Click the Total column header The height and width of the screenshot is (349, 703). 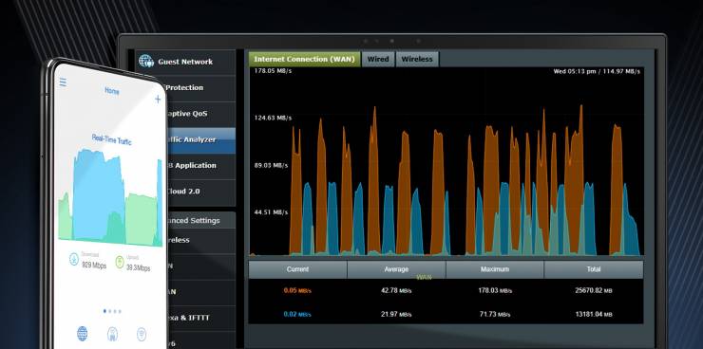coord(594,269)
